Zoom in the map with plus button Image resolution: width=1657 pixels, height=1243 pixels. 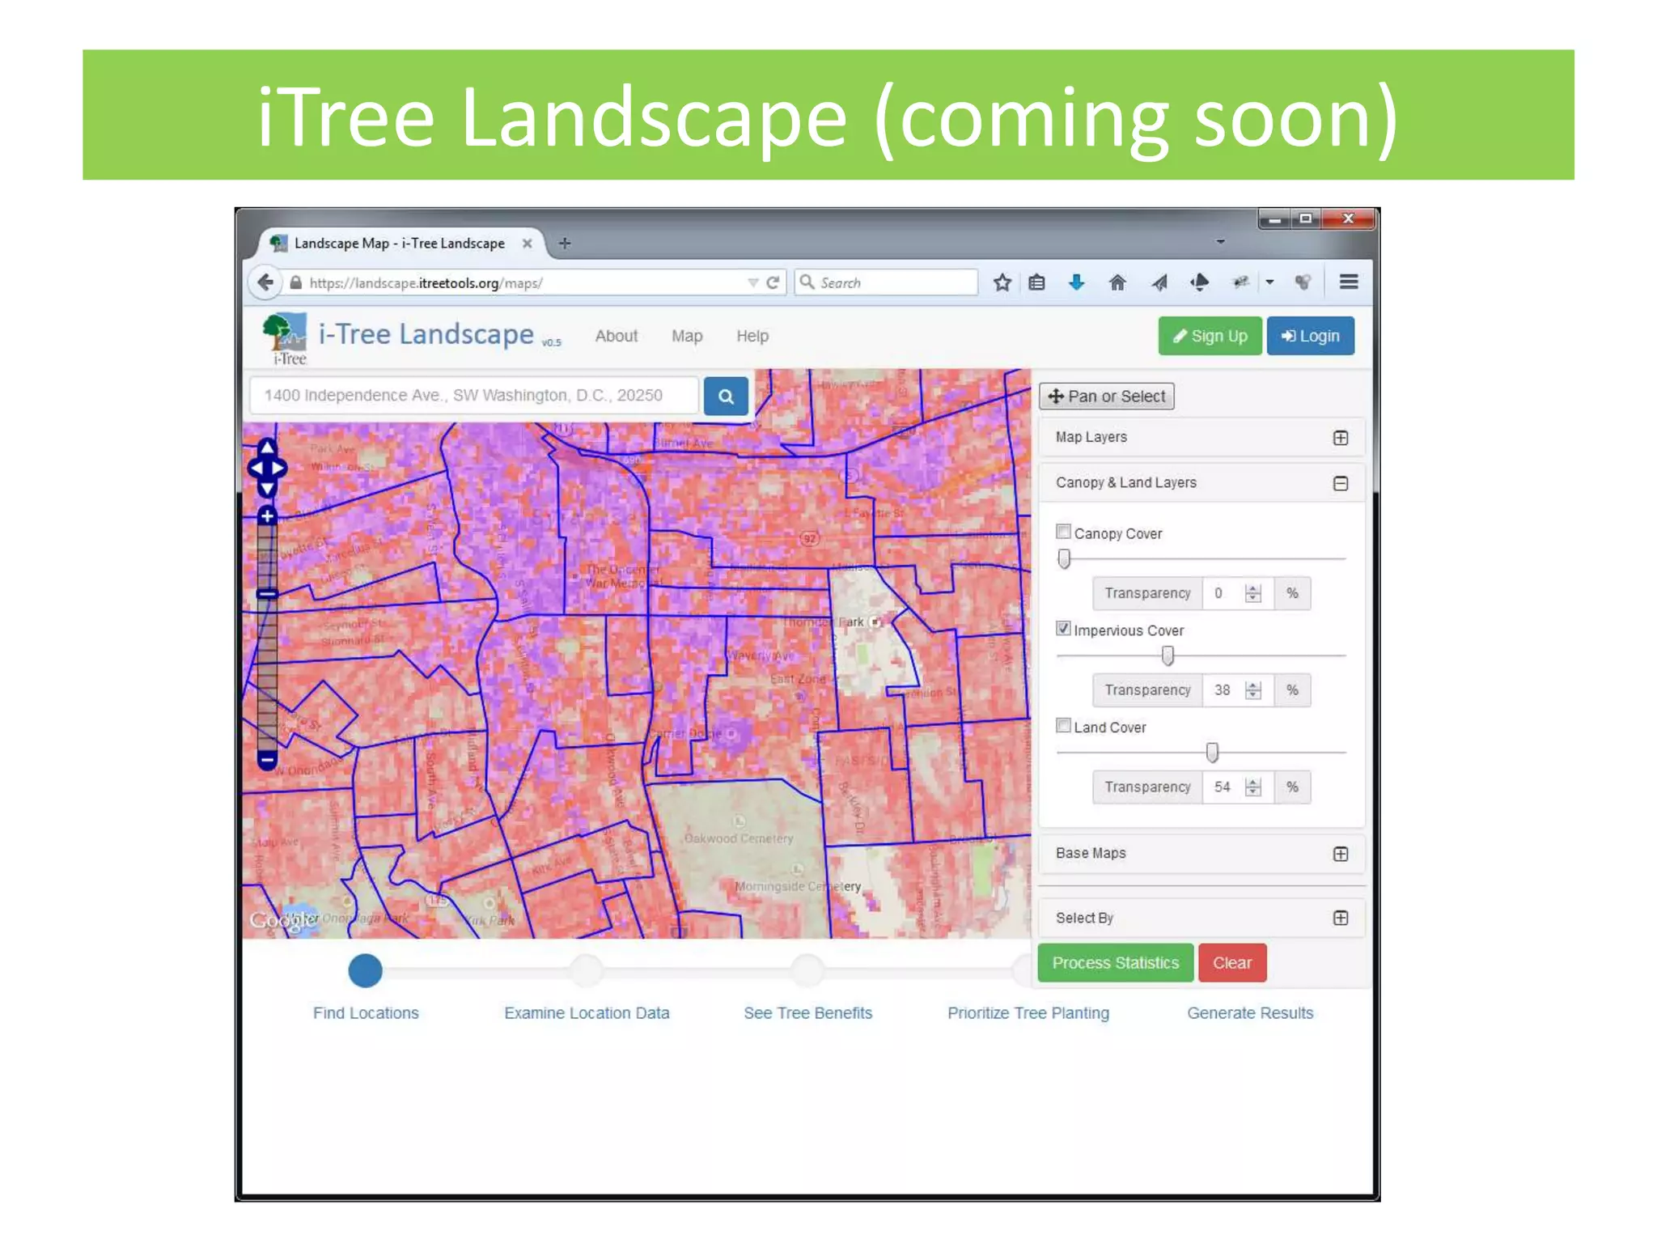click(267, 515)
